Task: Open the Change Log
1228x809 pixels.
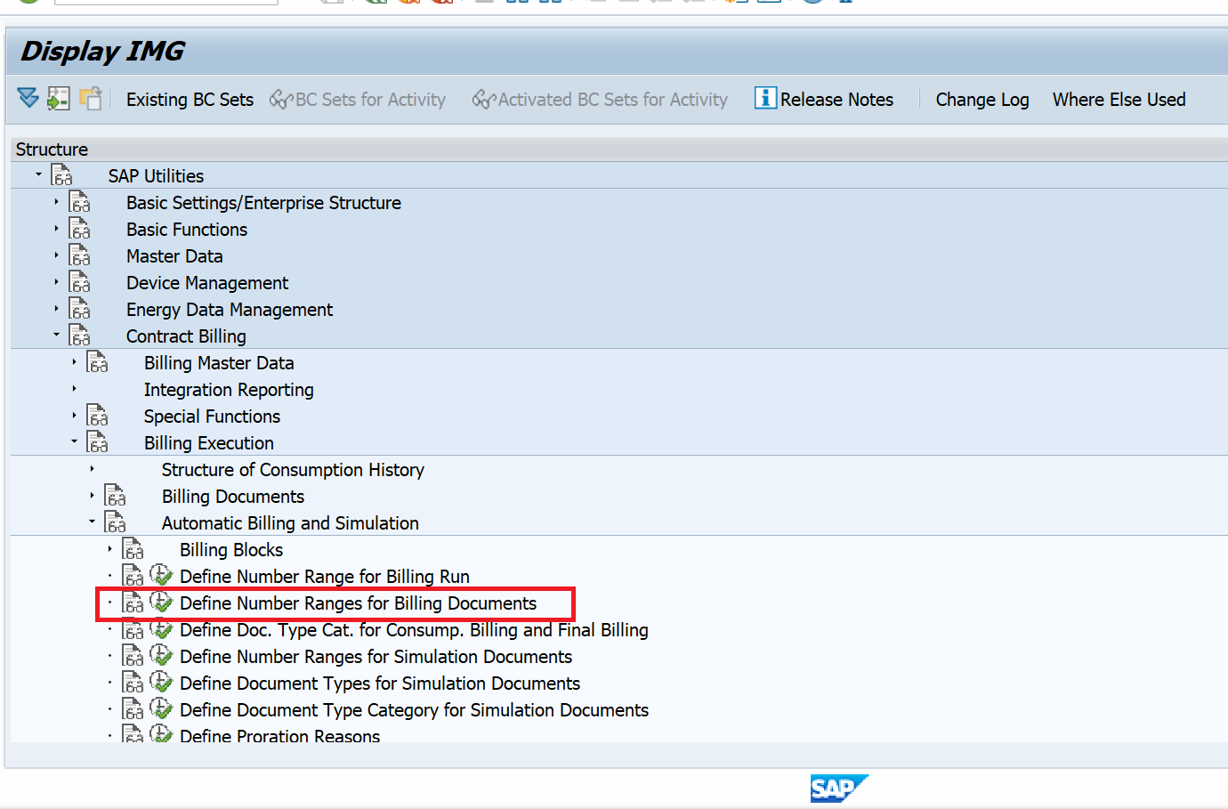Action: (x=982, y=100)
